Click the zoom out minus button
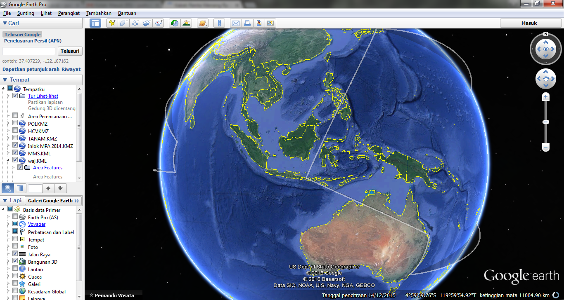This screenshot has height=300, width=564. click(x=546, y=147)
